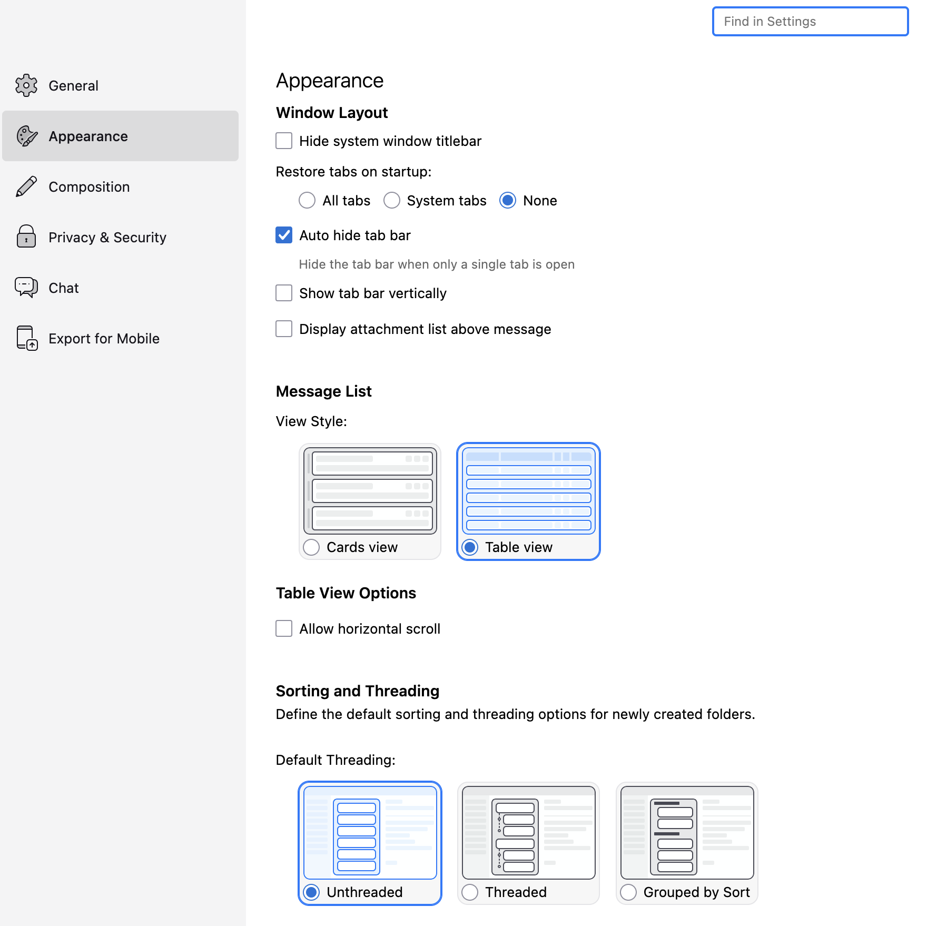The image size is (927, 926).
Task: Click the Threaded layout preview image
Action: coord(529,833)
